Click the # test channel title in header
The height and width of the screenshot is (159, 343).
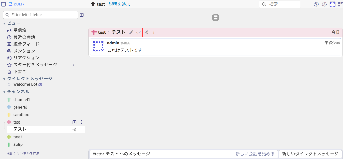[98, 4]
